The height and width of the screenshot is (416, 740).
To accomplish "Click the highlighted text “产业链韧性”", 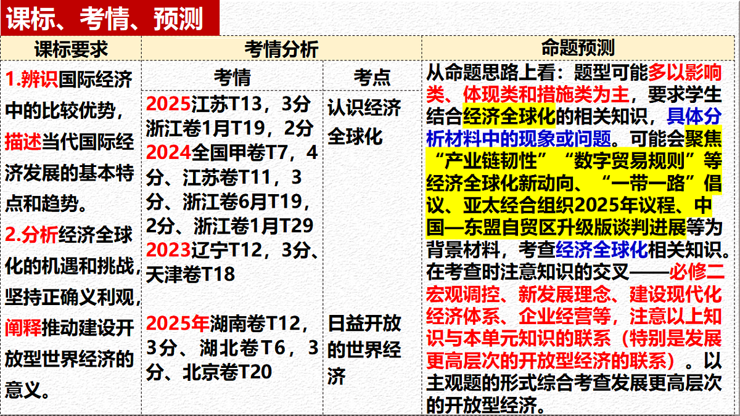I will click(x=491, y=161).
